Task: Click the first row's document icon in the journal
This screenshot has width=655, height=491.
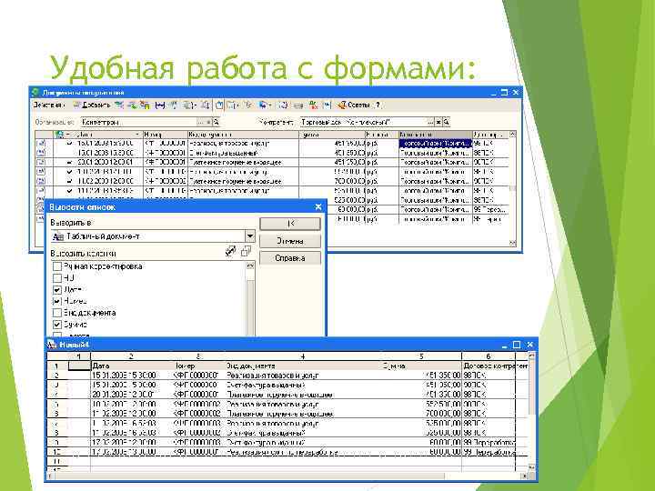Action: click(41, 144)
